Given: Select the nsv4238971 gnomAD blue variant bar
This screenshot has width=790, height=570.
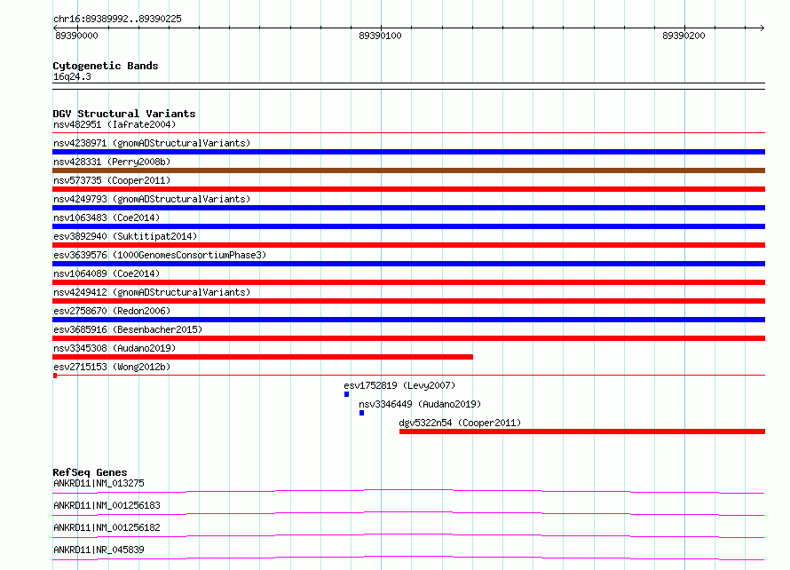Looking at the screenshot, I should 408,152.
